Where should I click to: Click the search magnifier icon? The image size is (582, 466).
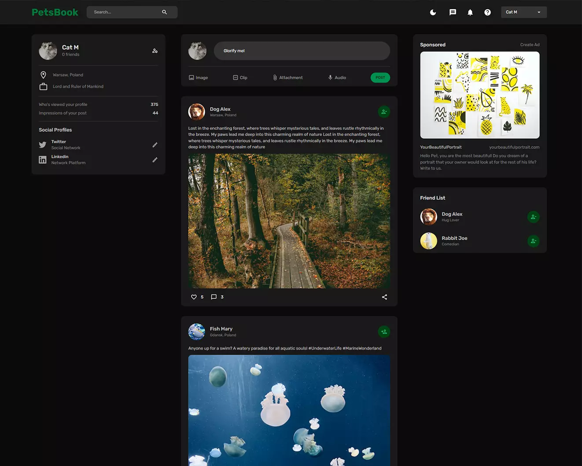point(164,12)
